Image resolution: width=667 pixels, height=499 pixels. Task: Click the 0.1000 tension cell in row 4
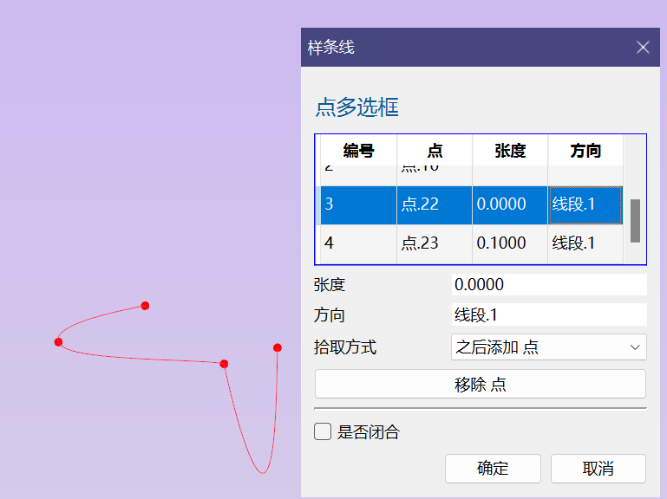(509, 243)
